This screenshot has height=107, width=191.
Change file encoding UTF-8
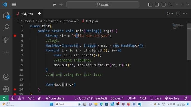pyautogui.click(x=132, y=98)
